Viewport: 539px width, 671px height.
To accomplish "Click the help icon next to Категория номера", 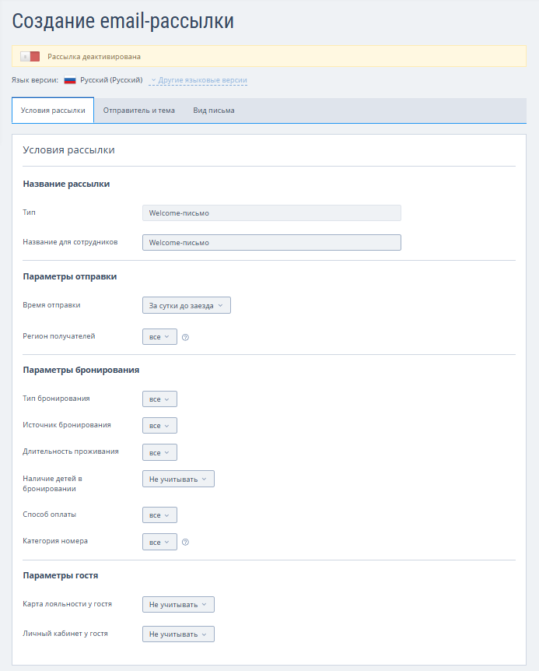I will [185, 543].
